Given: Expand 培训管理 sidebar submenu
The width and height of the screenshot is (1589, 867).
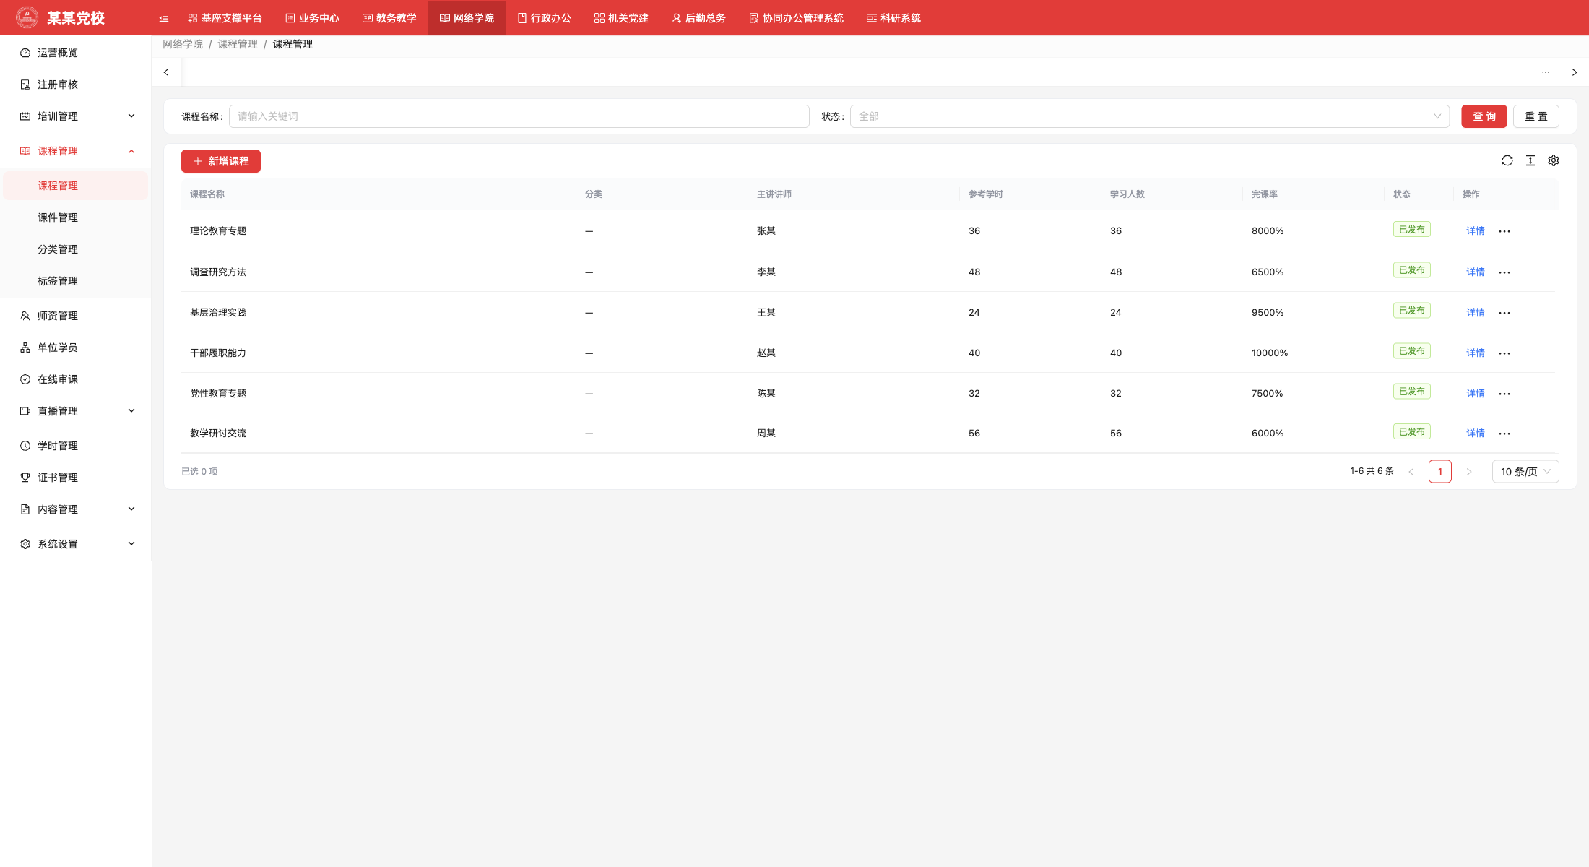Looking at the screenshot, I should tap(131, 116).
